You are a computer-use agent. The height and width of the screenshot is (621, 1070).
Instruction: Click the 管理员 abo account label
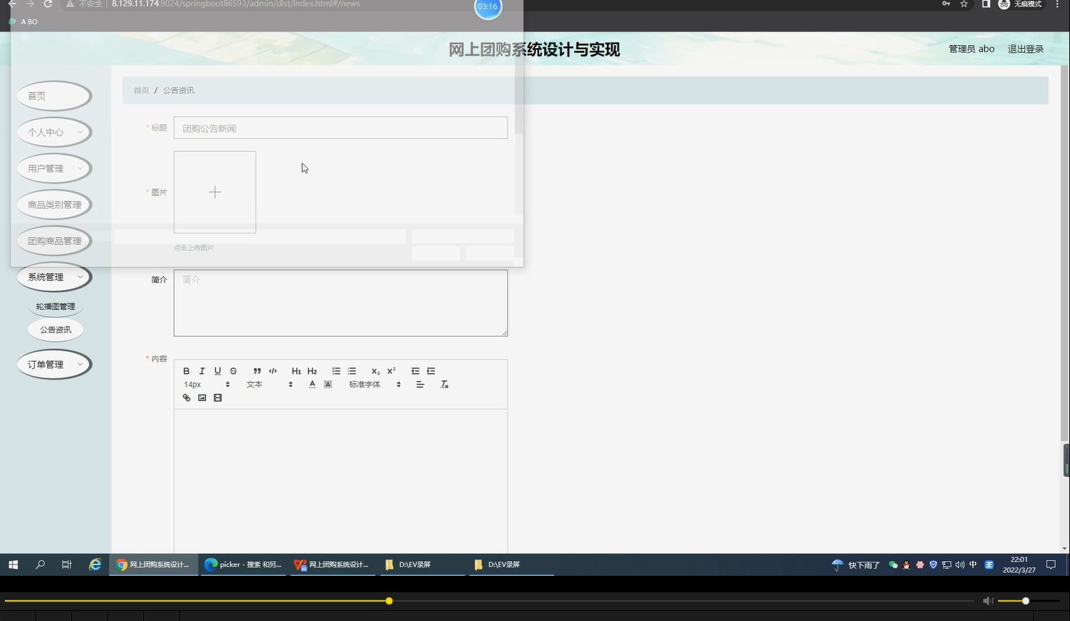click(971, 49)
